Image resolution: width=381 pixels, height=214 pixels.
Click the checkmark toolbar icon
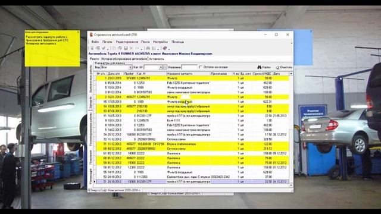click(x=104, y=48)
